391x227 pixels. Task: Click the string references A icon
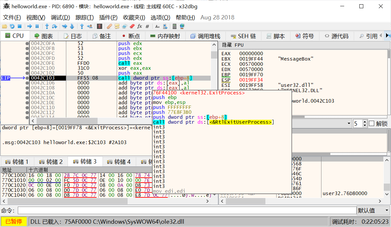tap(157, 26)
